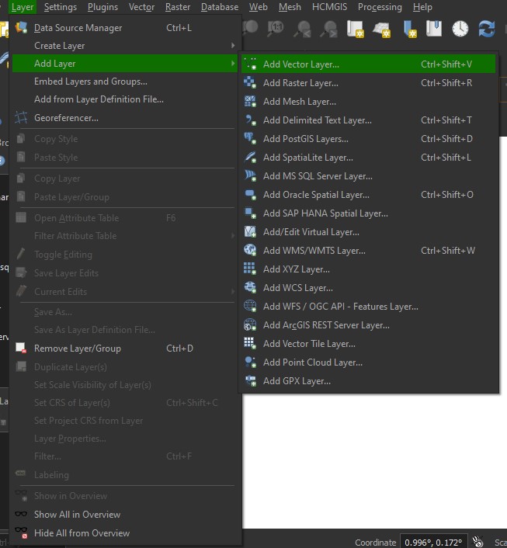Click the Add Point Cloud Layer icon
Screen dimensions: 507x548
point(250,362)
